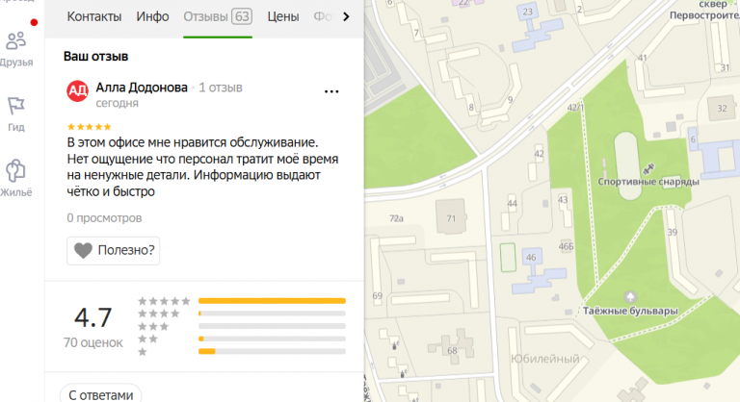The height and width of the screenshot is (402, 740).
Task: Click building 46 on the map
Action: (532, 258)
